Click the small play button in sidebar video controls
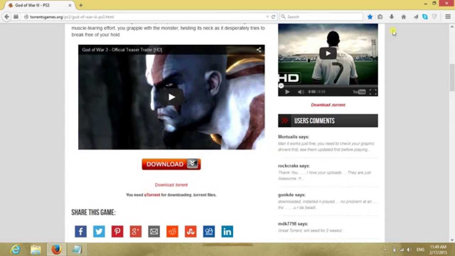Screen dimensions: 455x256 (x=287, y=92)
